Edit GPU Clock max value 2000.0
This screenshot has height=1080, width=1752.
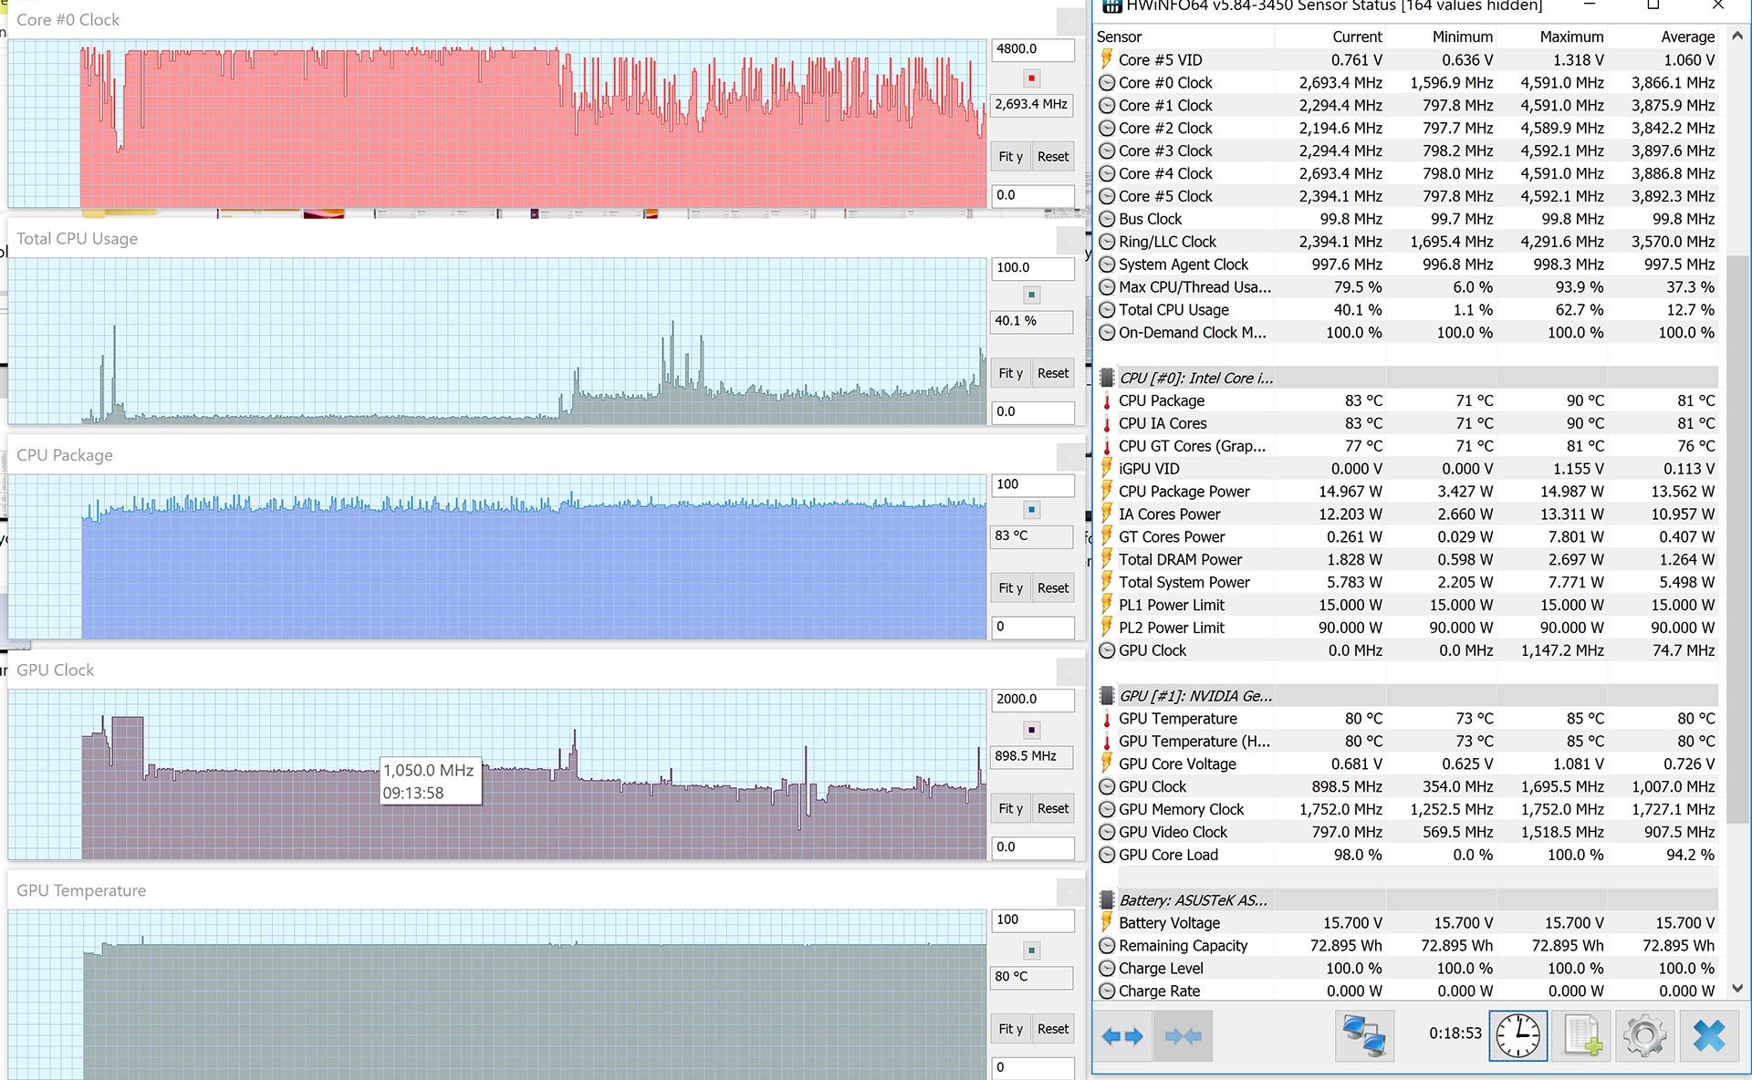[1033, 700]
